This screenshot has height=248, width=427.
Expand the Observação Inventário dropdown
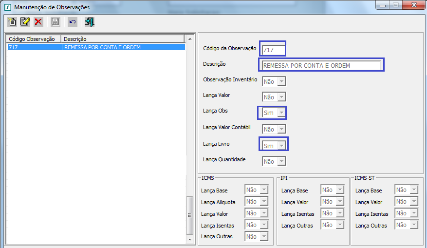coord(281,81)
